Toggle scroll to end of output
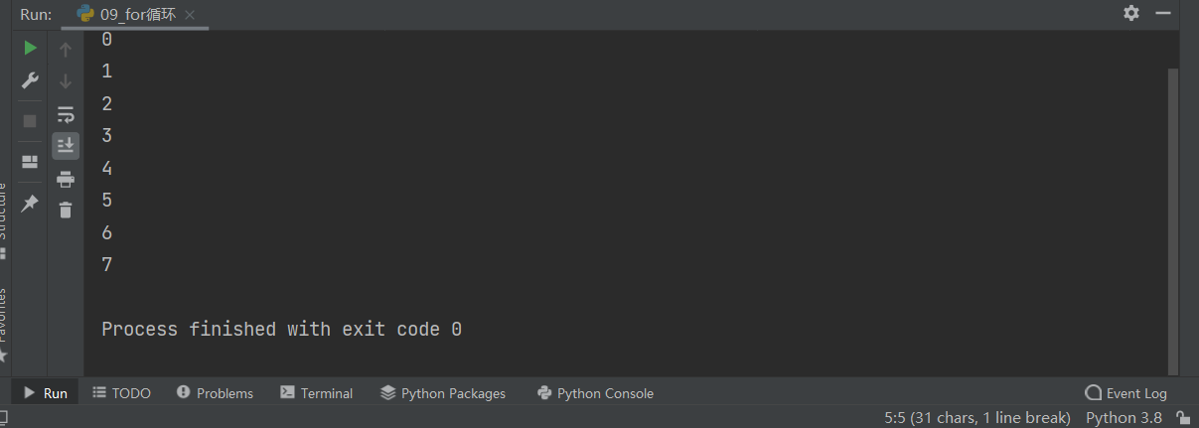 click(x=66, y=146)
